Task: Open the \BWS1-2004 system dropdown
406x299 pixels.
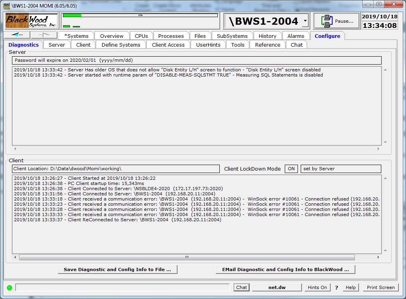Action: point(305,21)
